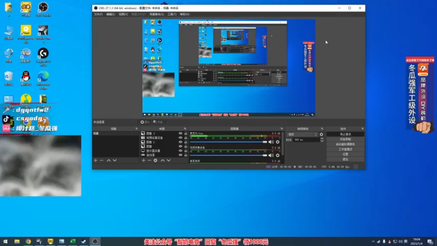Click the Audio Mixer vertical scrollbar
Screen dimensions: 437x246
pyautogui.click(x=282, y=143)
